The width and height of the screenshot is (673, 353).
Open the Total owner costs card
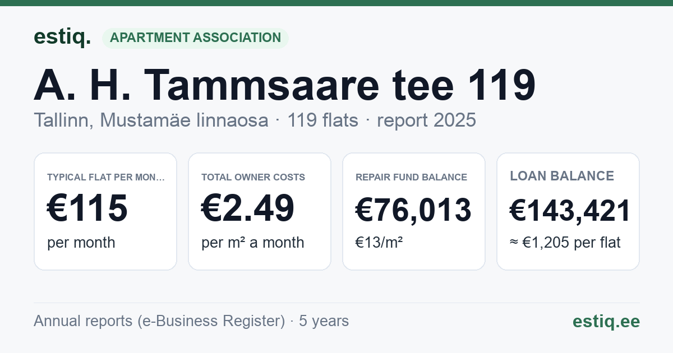260,211
